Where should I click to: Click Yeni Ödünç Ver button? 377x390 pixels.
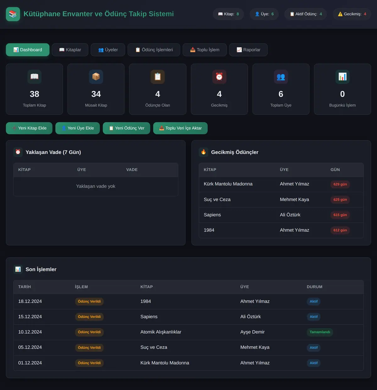click(x=127, y=128)
